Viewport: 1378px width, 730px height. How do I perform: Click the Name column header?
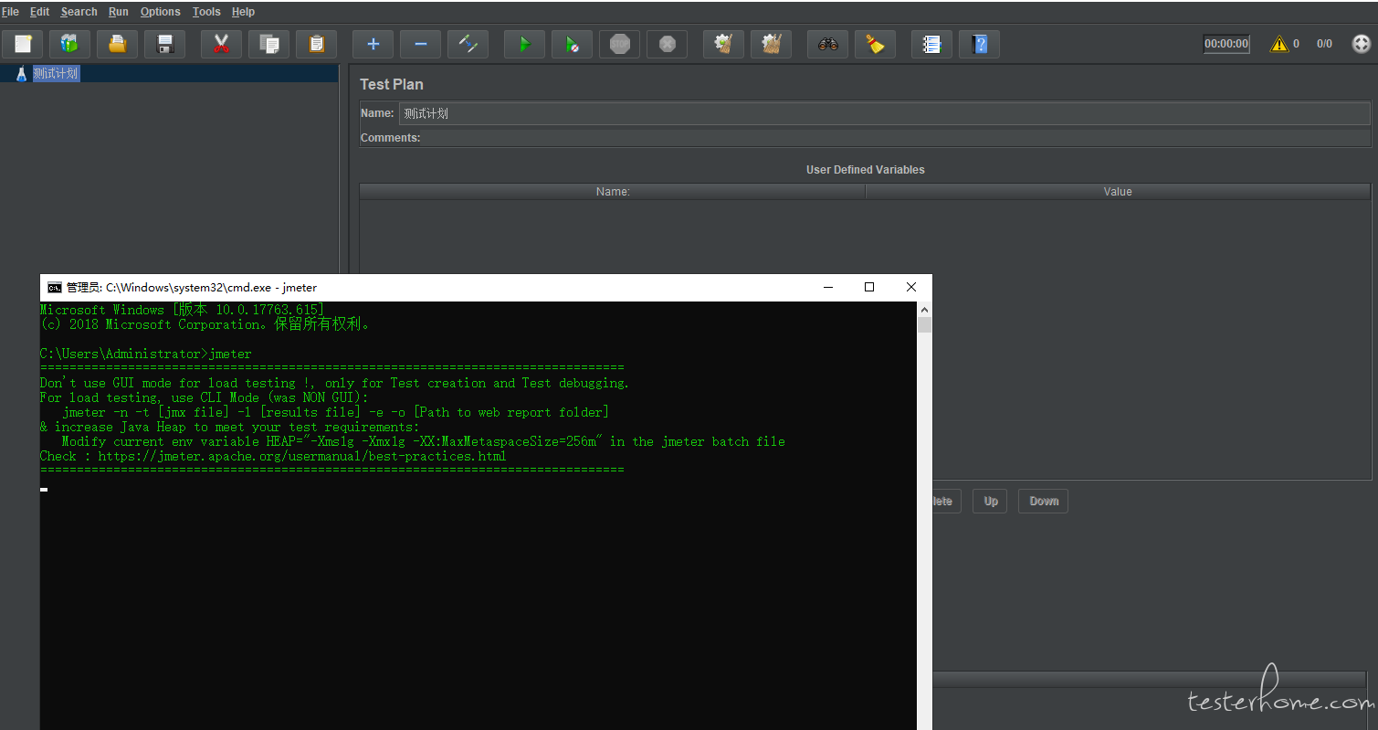point(613,192)
